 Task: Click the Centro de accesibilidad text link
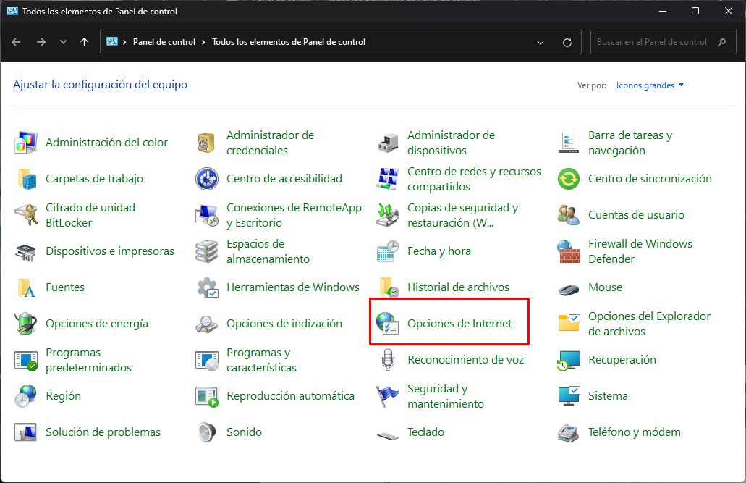284,179
